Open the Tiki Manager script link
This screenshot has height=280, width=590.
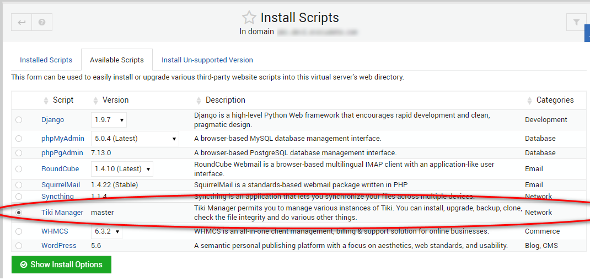click(62, 213)
